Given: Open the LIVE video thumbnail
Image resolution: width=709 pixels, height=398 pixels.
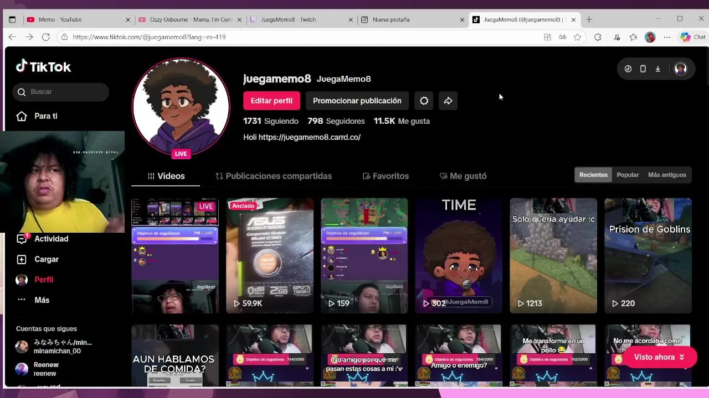Looking at the screenshot, I should click(175, 256).
